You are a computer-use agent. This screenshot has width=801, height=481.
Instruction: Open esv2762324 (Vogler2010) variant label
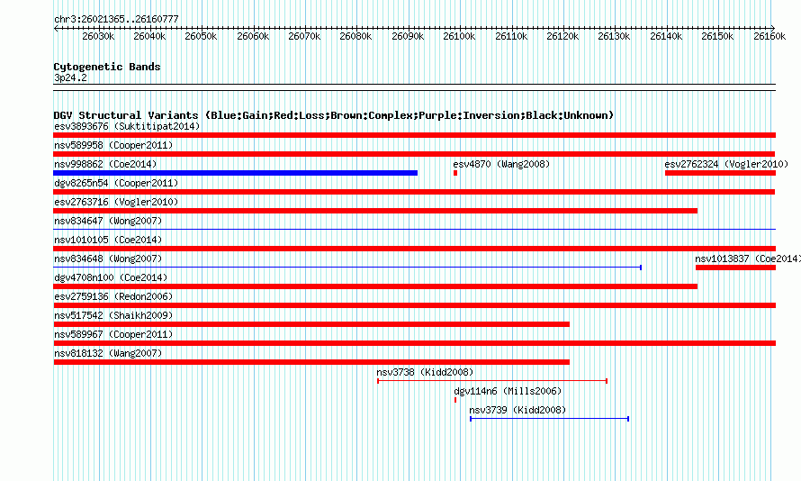coord(726,164)
